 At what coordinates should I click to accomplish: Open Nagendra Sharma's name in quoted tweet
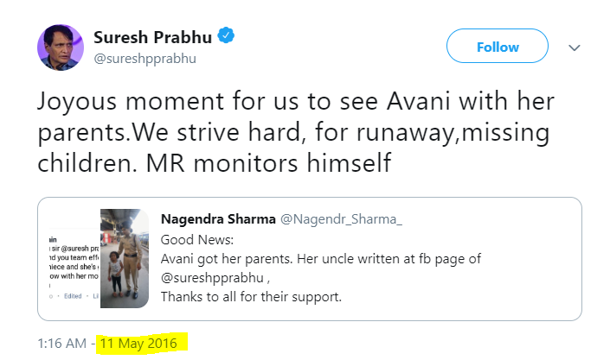click(218, 219)
